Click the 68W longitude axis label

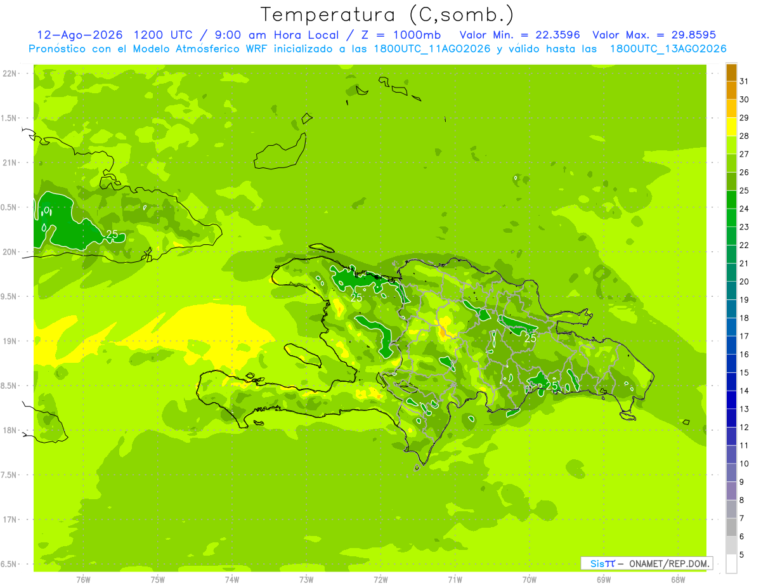678,579
